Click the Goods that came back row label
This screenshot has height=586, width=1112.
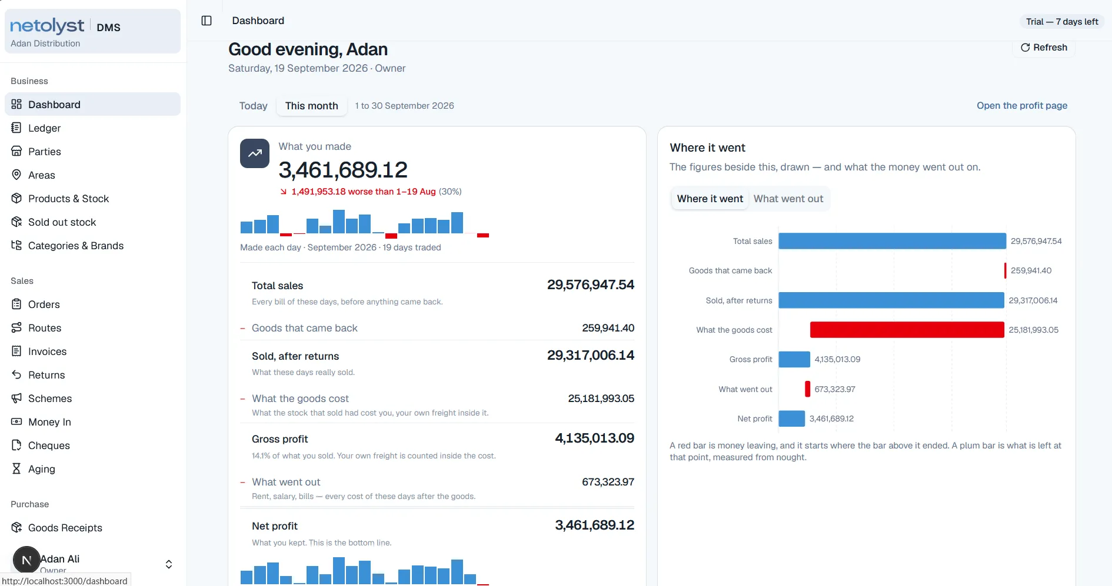[305, 328]
